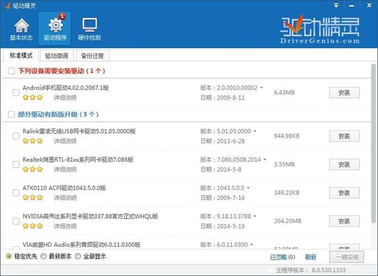Open 详细说明 for the ATK0110 driver

pyautogui.click(x=65, y=197)
